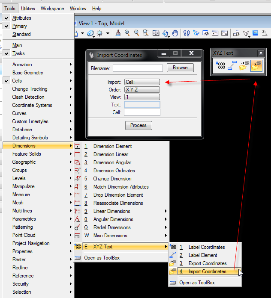Image resolution: width=271 pixels, height=298 pixels.
Task: Click Label Element icon in XYZ Text toolbox
Action: pos(232,65)
